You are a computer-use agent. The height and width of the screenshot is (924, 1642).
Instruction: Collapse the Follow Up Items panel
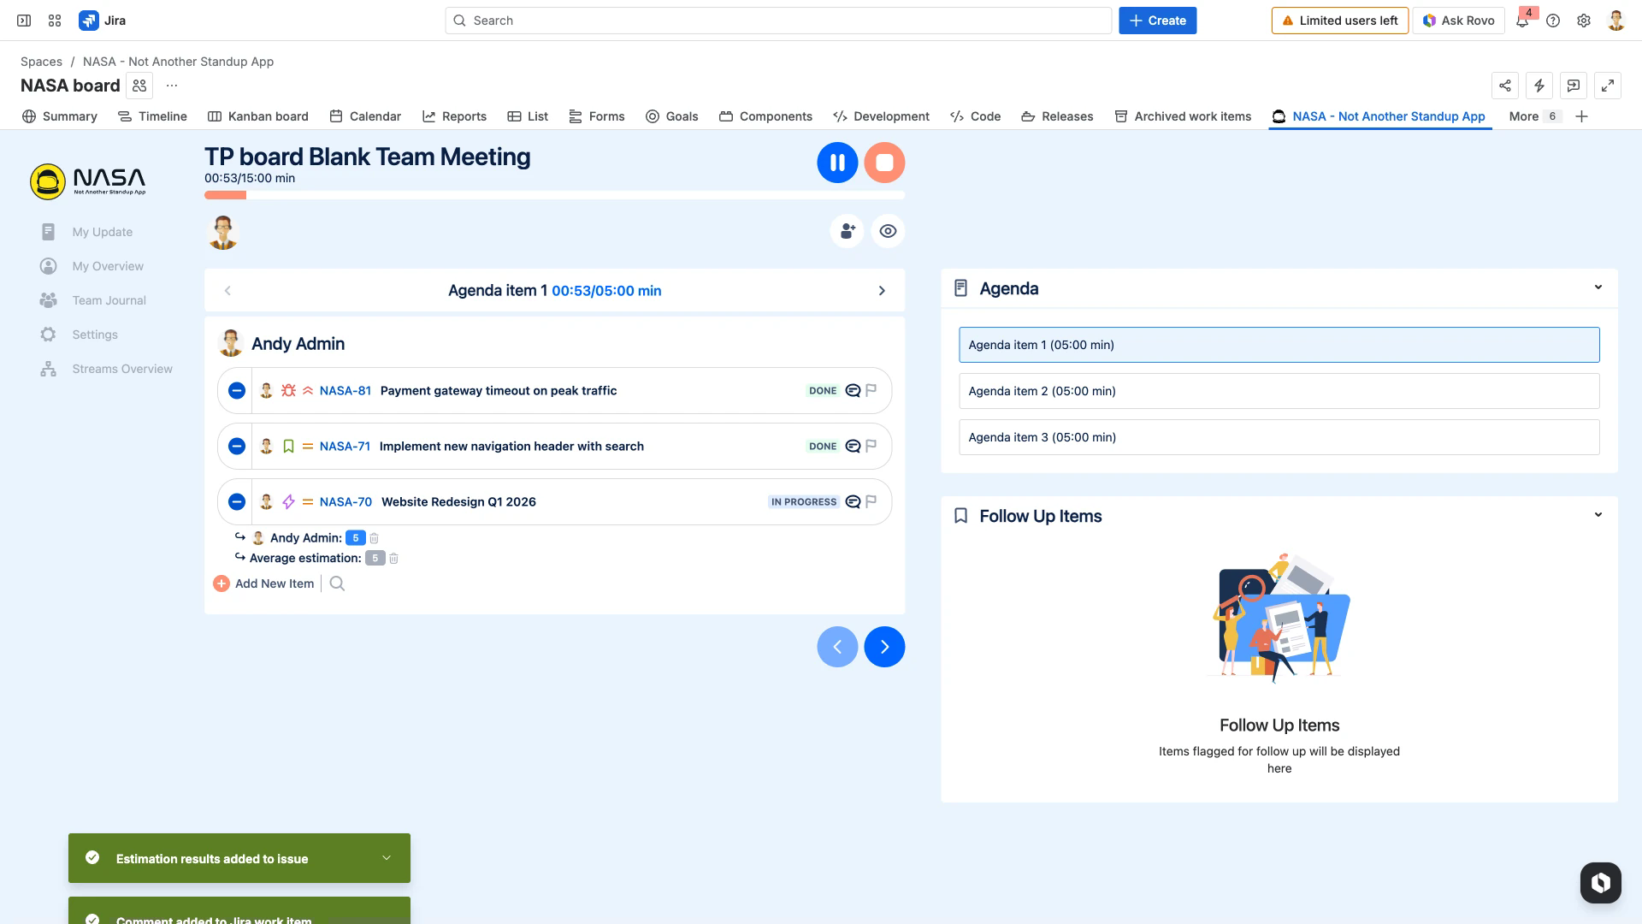tap(1599, 514)
